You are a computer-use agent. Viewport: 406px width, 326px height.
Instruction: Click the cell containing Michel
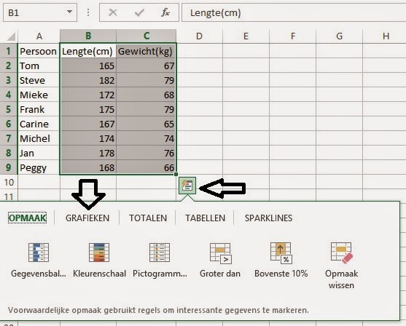pos(39,138)
